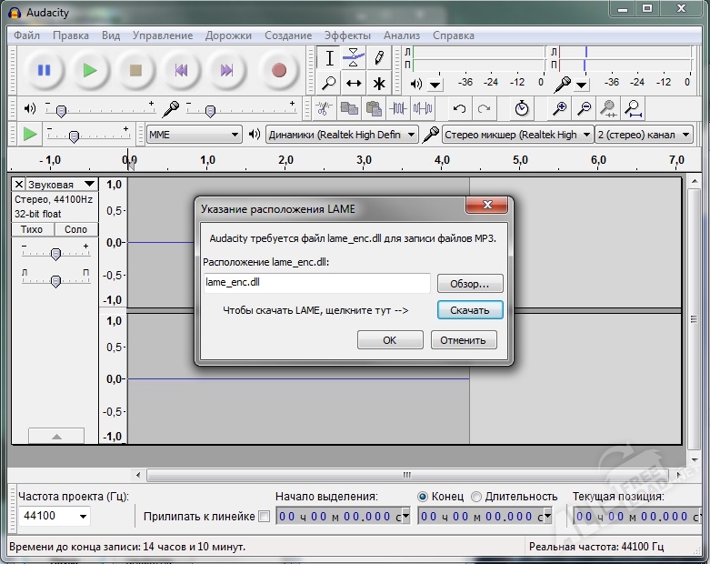Click the red Record button
The width and height of the screenshot is (710, 564).
point(279,70)
